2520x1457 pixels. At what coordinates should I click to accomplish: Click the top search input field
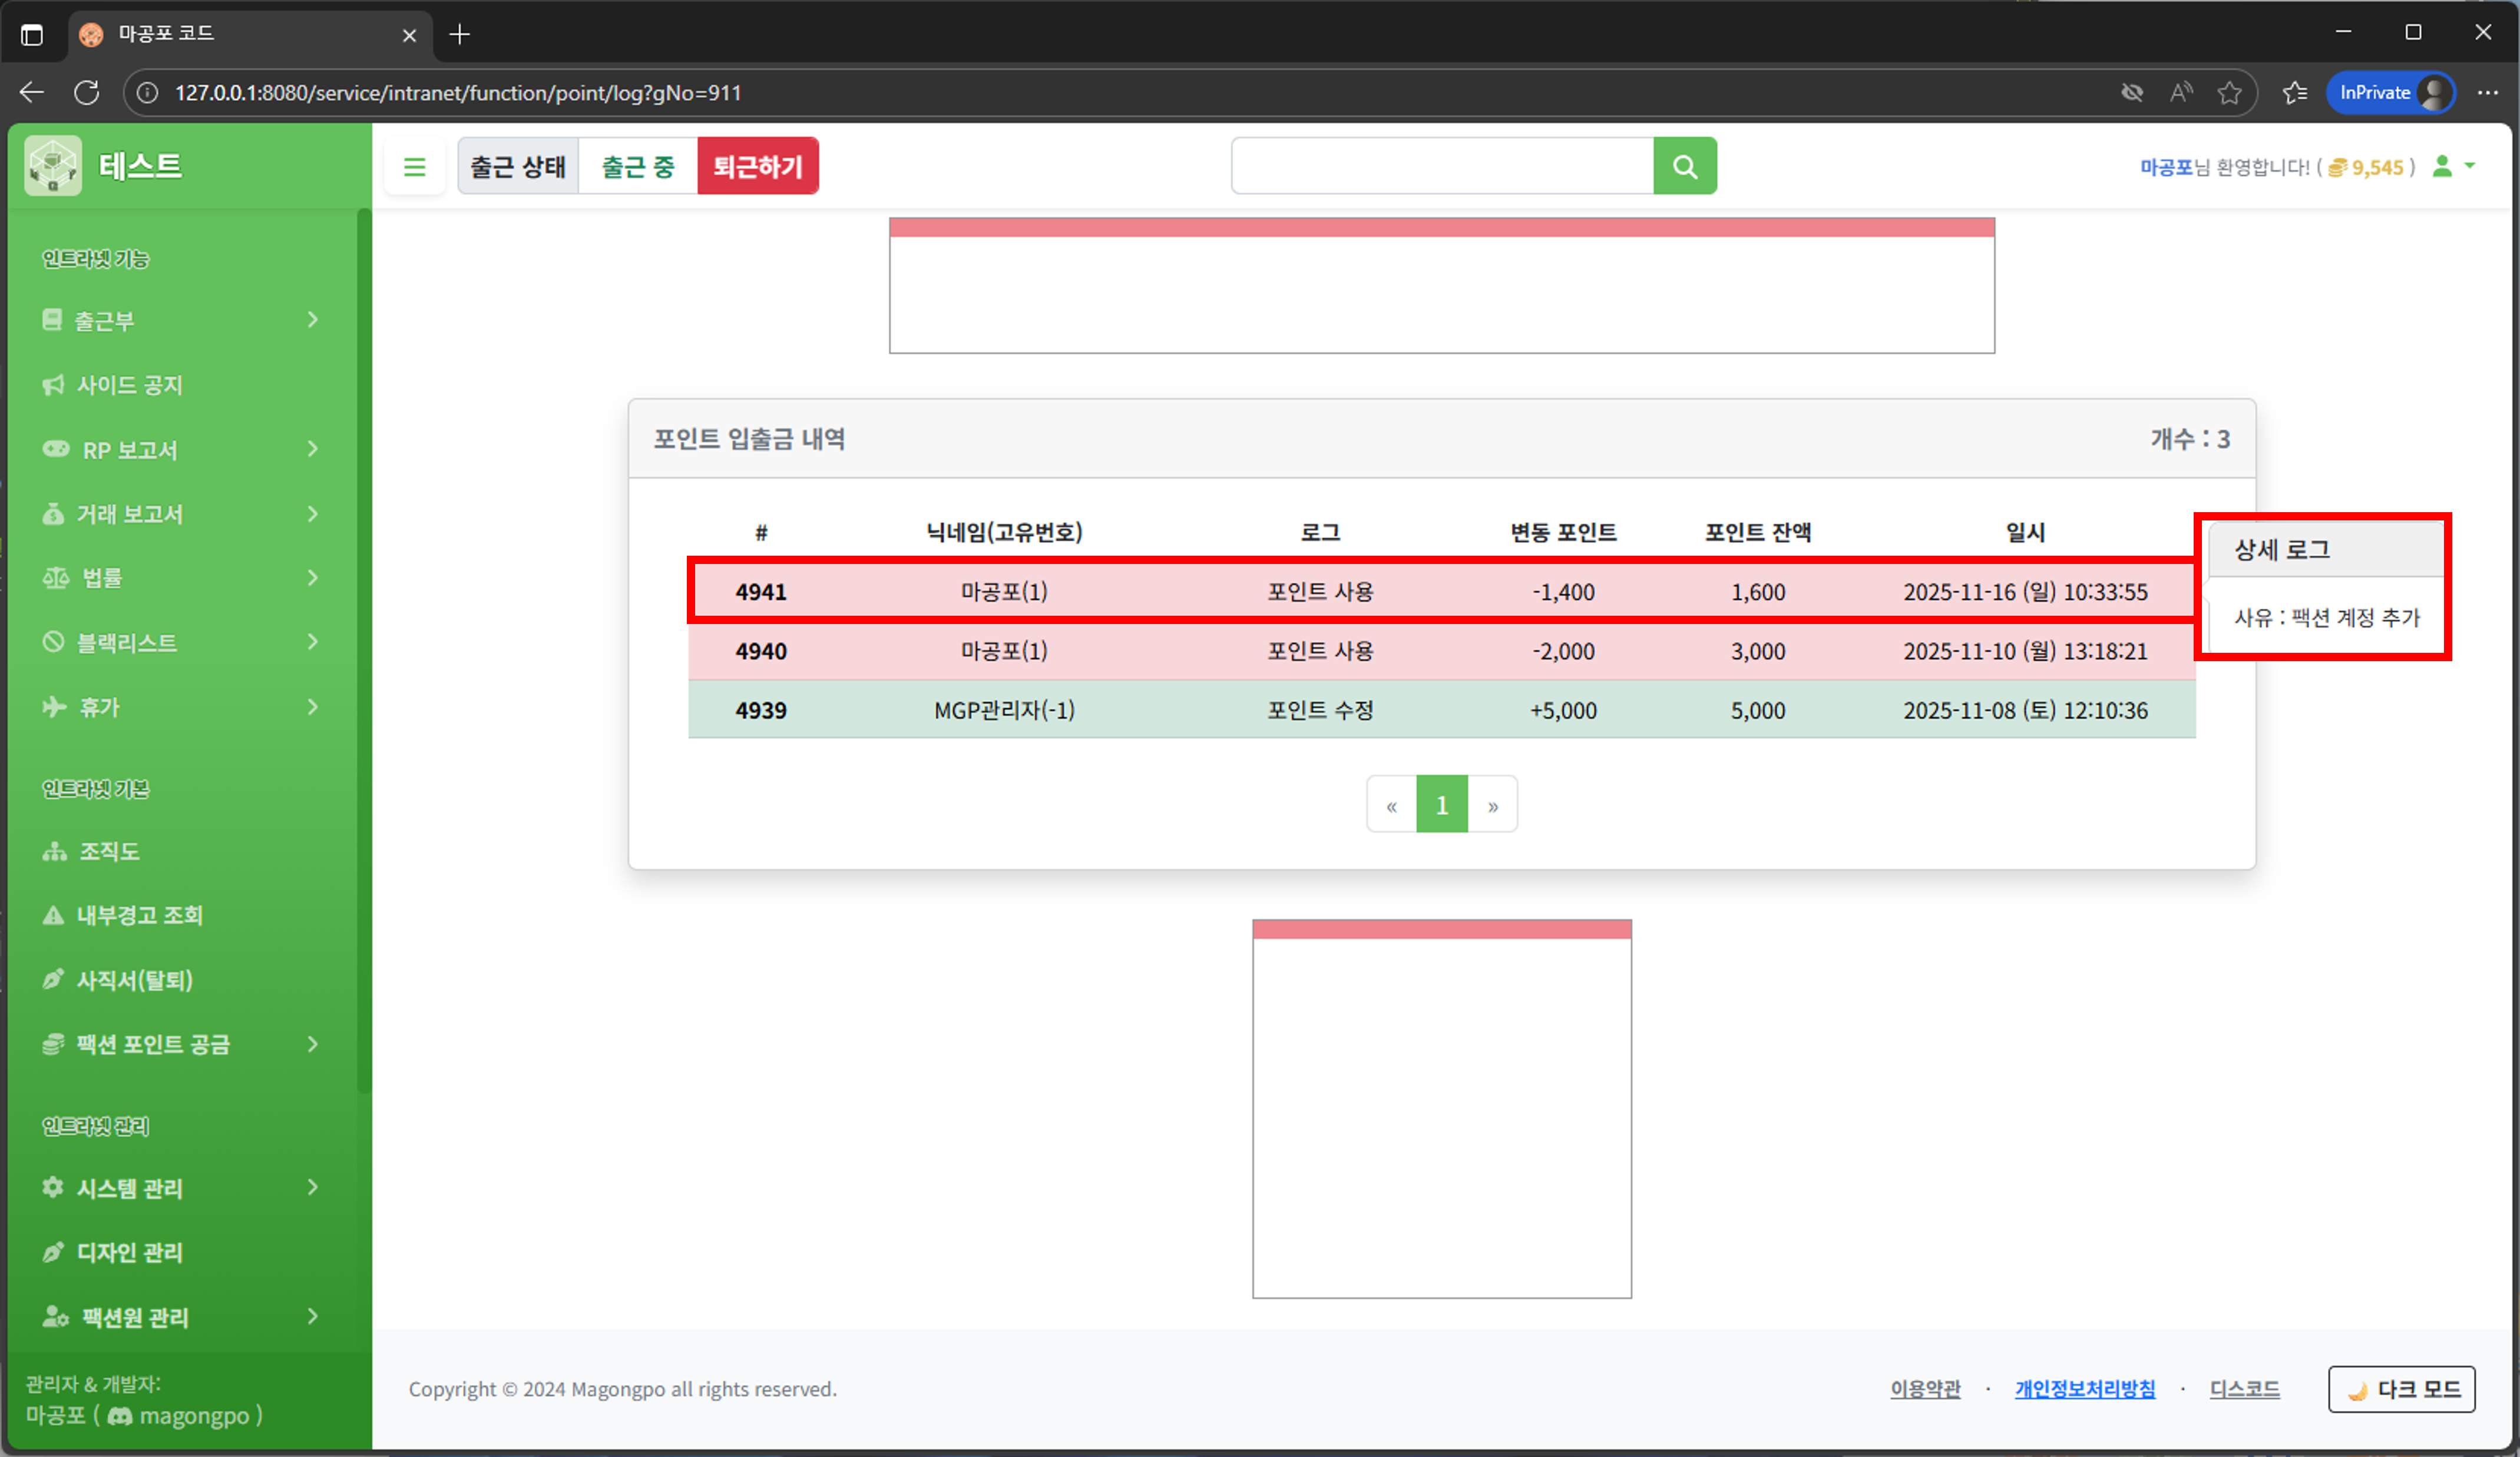(x=1441, y=166)
